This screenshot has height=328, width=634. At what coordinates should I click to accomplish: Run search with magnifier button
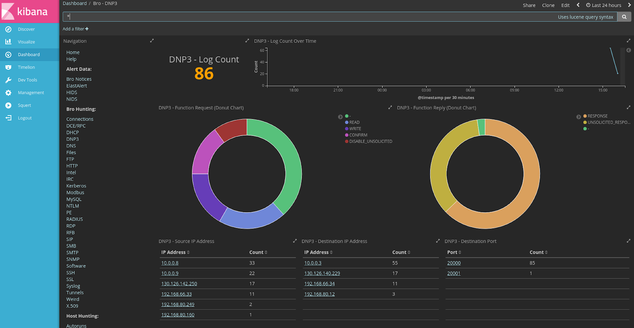click(624, 17)
